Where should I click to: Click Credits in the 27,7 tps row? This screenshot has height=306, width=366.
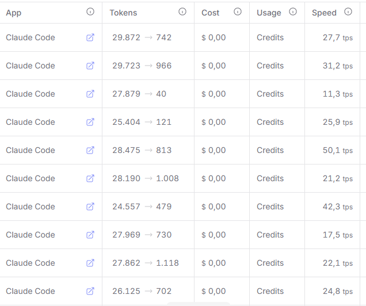[270, 37]
